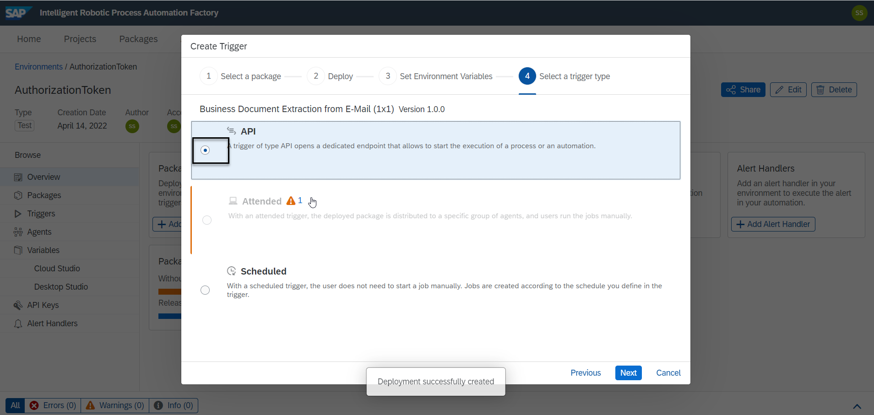This screenshot has height=415, width=874.
Task: Cancel the Create Trigger dialog
Action: (668, 373)
